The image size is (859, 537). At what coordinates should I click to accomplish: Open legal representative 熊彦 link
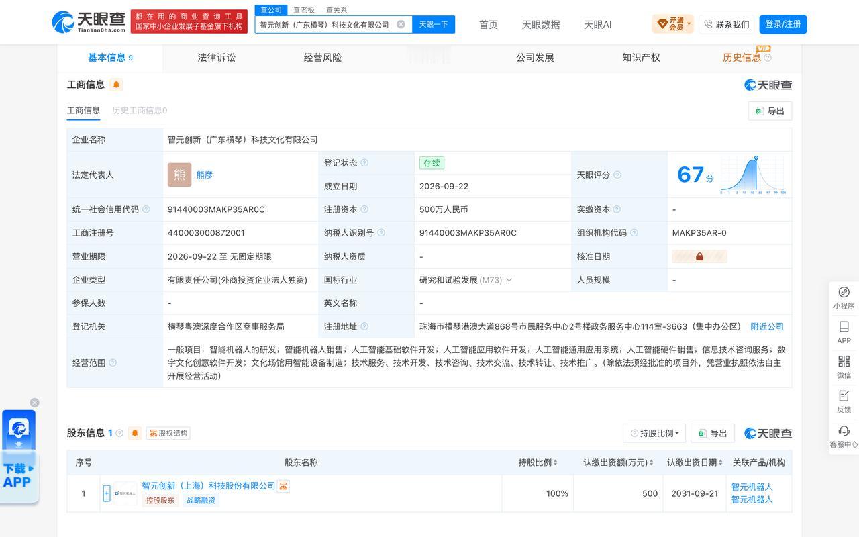(205, 175)
